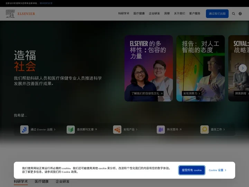Advance carousel with next arrow button
The image size is (249, 187).
pyautogui.click(x=243, y=68)
